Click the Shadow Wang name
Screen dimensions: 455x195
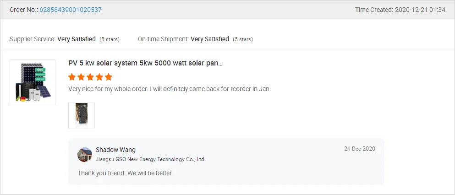(115, 150)
